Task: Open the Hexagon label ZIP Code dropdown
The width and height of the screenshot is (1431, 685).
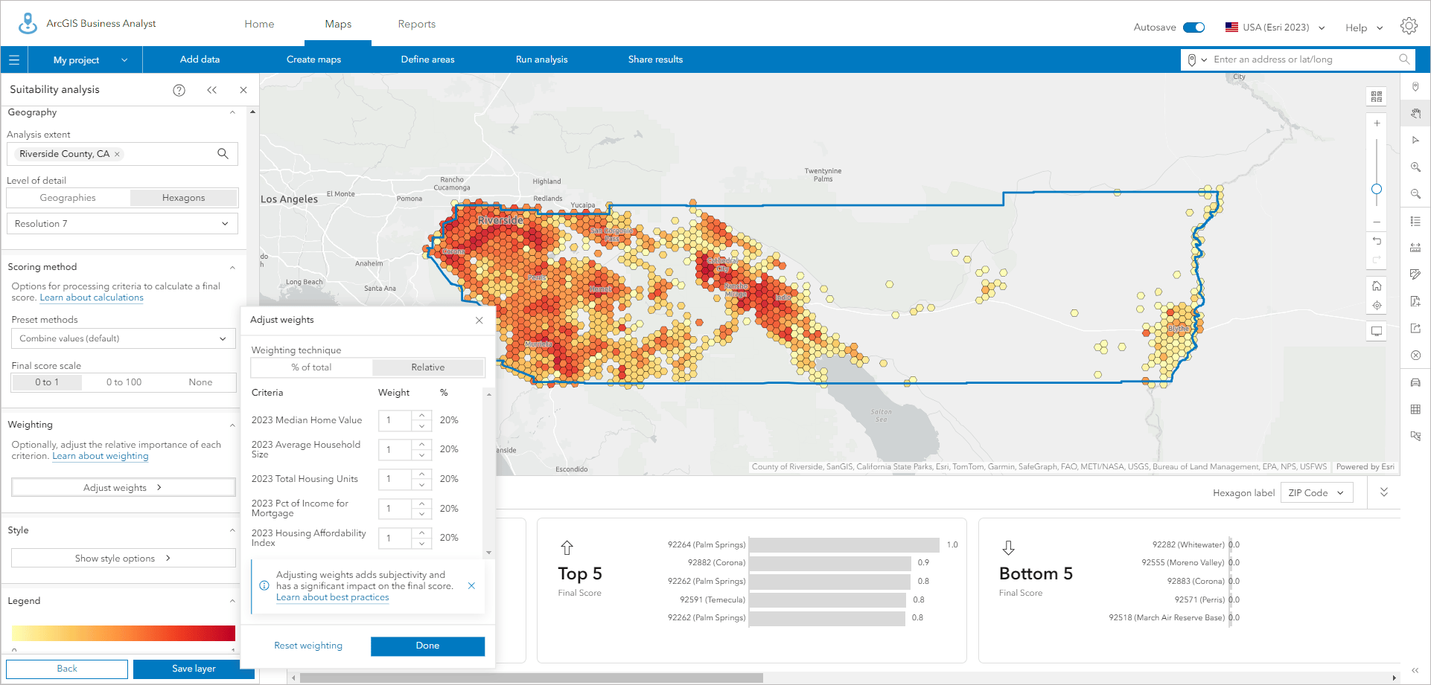Action: (x=1316, y=492)
